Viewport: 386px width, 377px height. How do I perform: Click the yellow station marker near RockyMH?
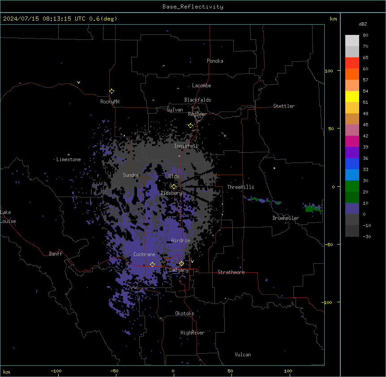pos(112,91)
